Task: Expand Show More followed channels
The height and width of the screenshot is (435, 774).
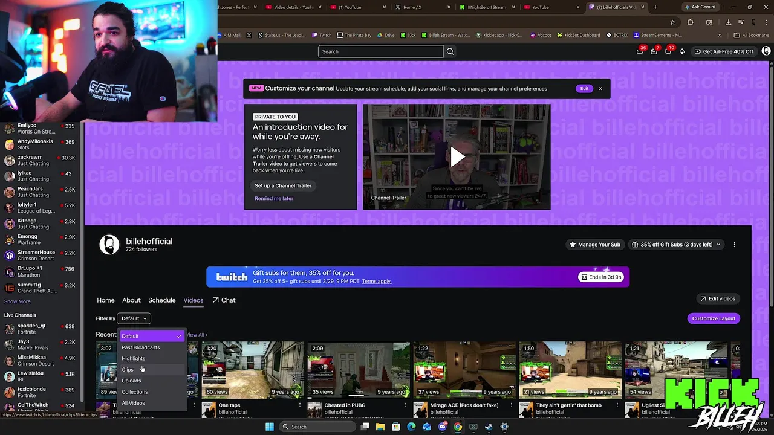Action: (17, 301)
